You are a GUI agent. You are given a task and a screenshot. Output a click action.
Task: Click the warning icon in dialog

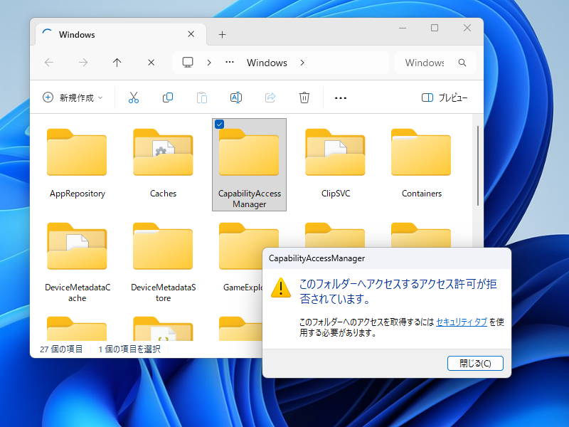280,288
